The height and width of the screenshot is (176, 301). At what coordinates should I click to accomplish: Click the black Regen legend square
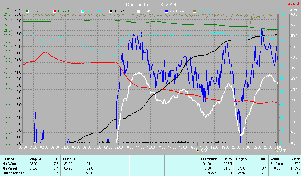111,11
